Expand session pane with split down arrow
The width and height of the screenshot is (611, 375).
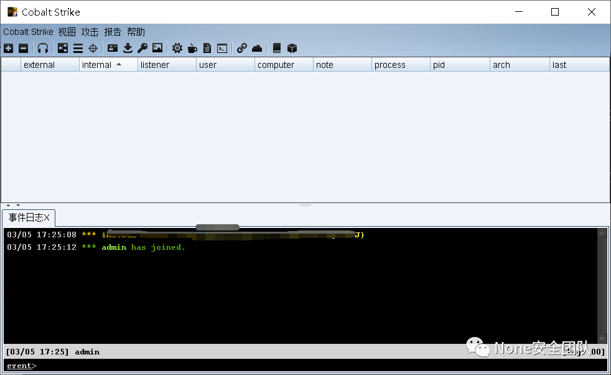click(18, 206)
